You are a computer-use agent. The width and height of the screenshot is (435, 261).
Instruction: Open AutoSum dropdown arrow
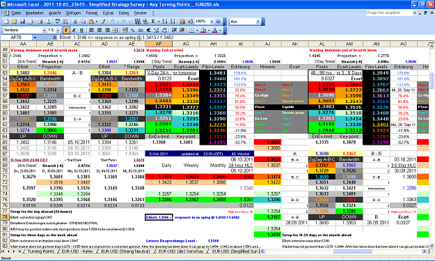point(159,22)
